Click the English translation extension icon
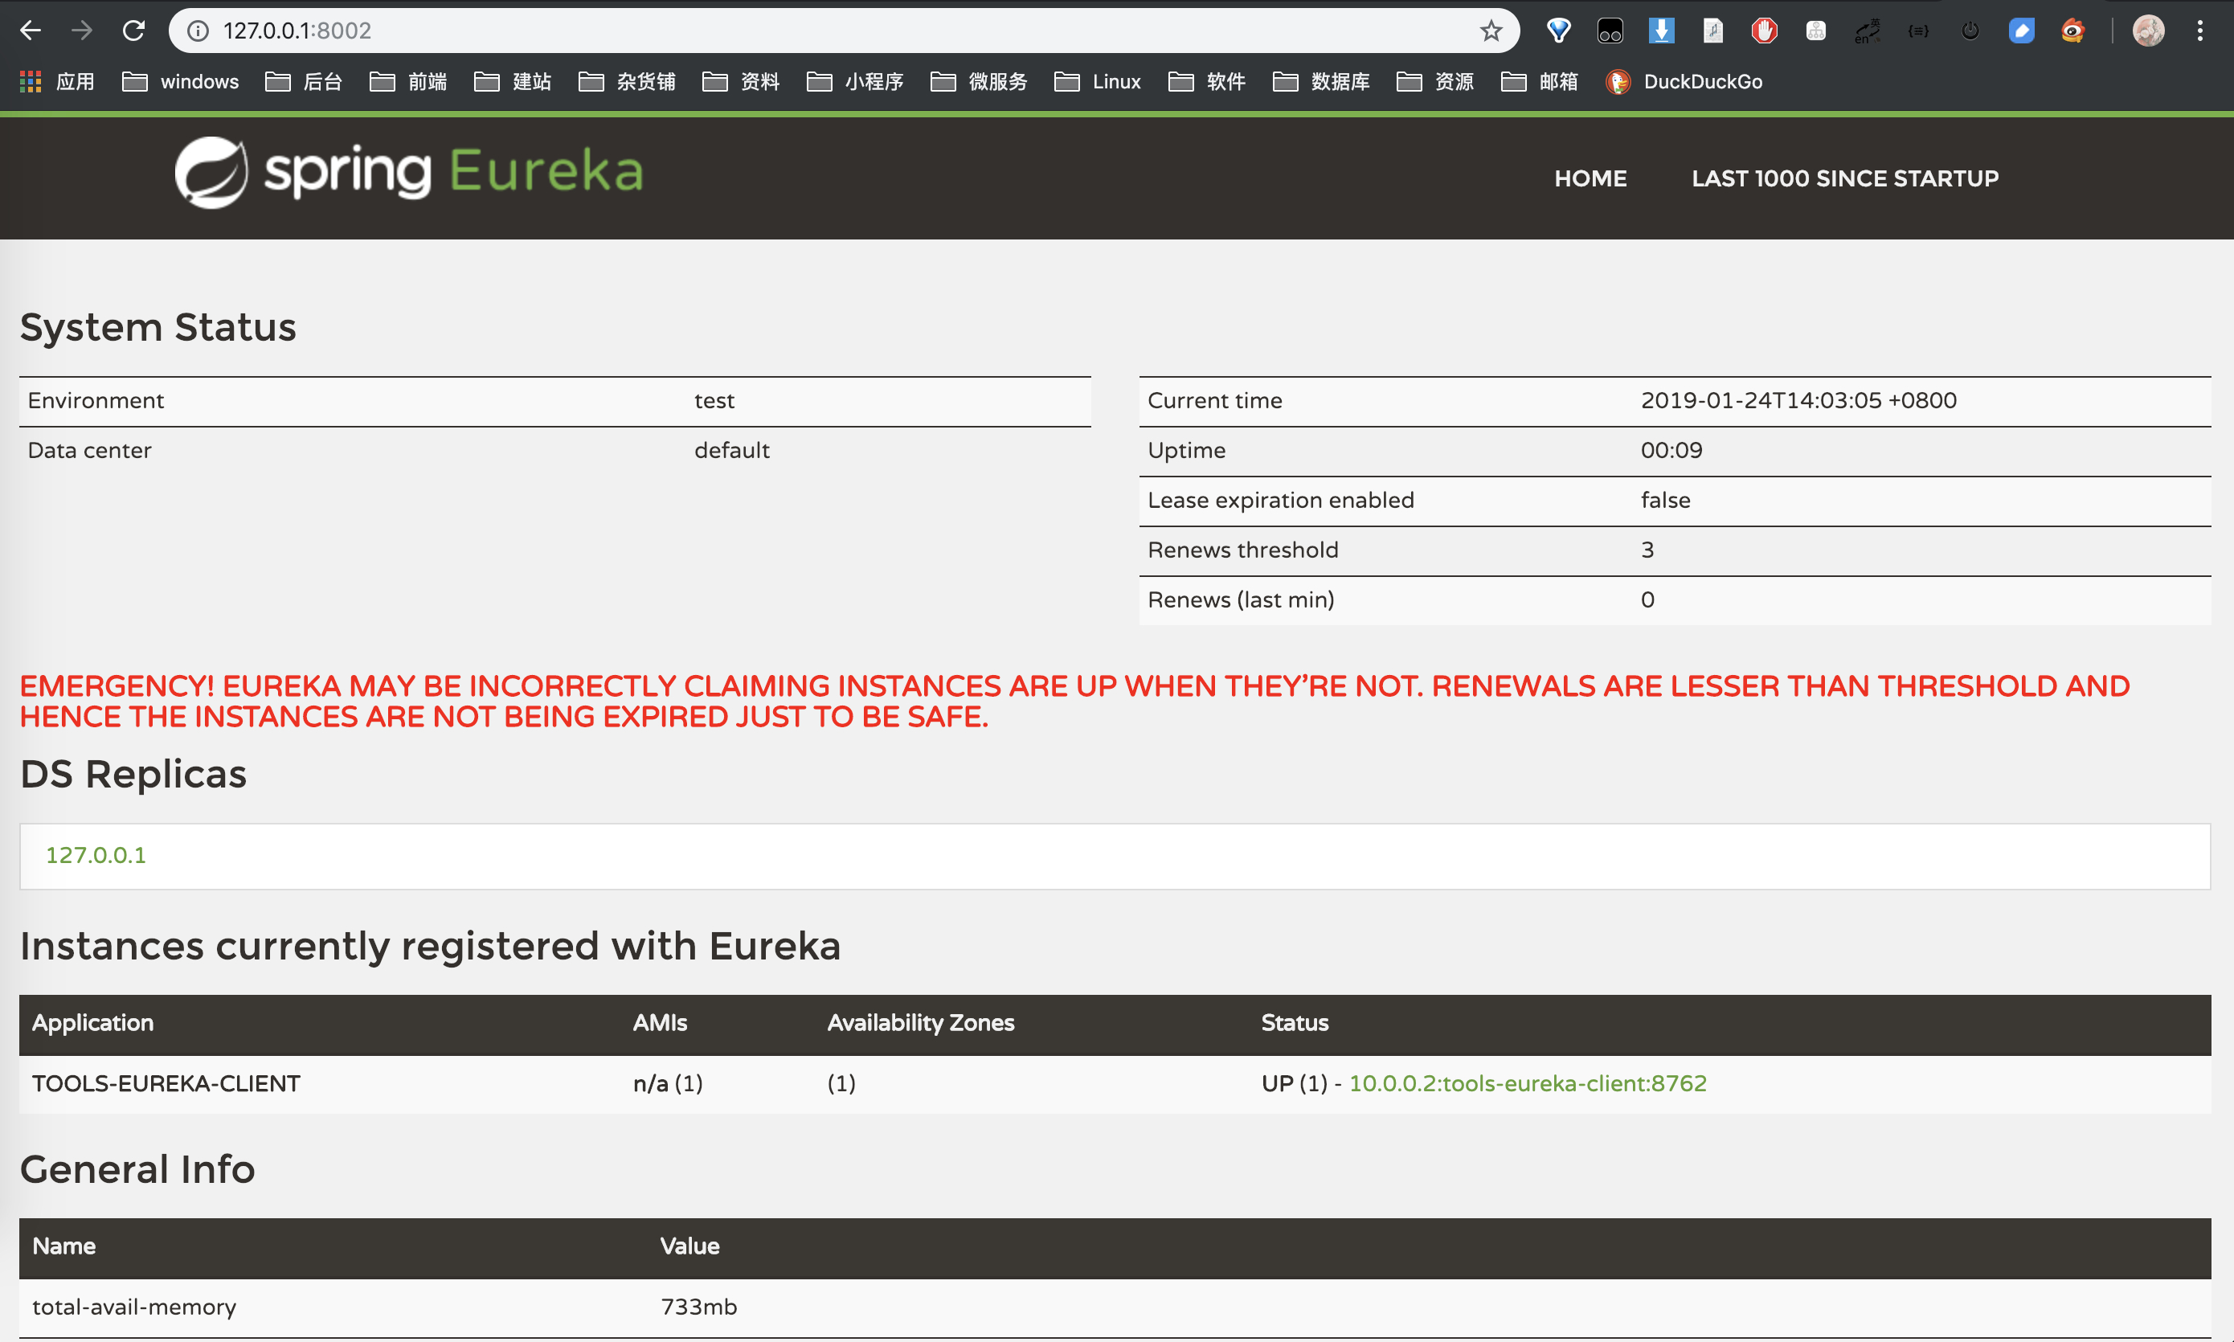 (1867, 31)
